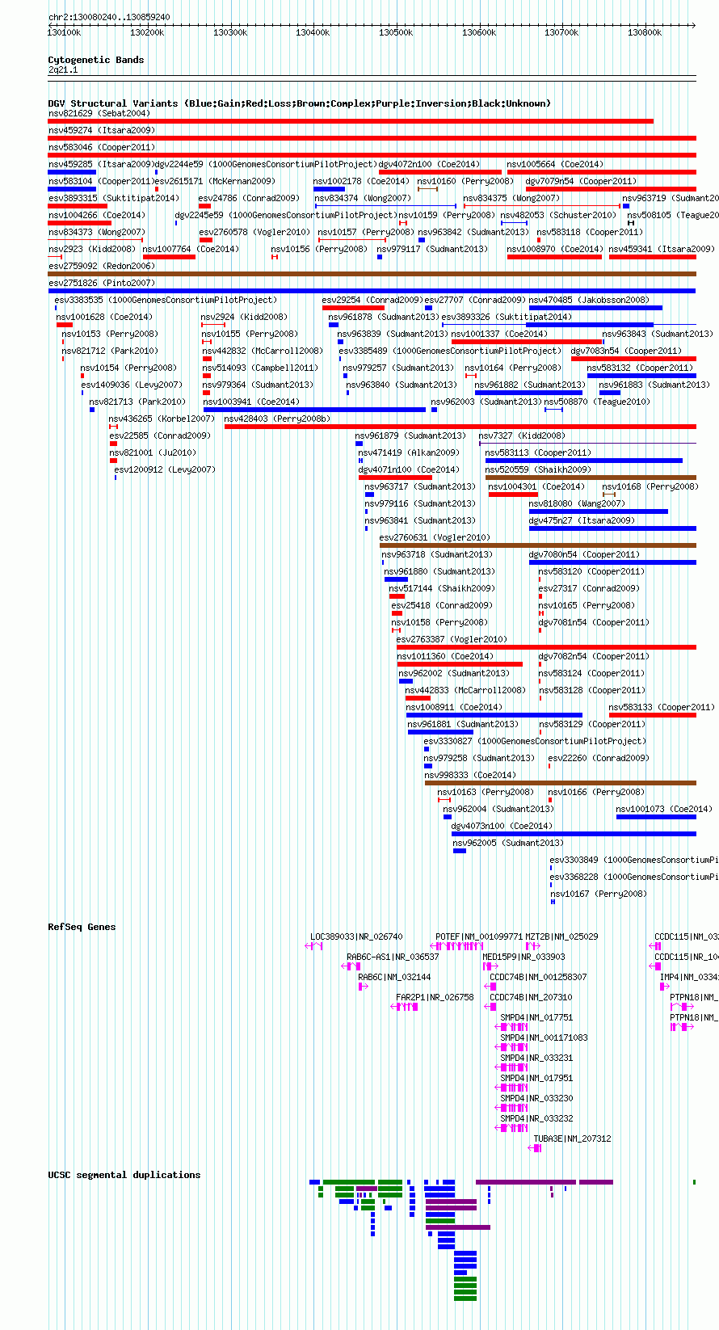The height and width of the screenshot is (1330, 719).
Task: Open RAB6C|NM_032144 gene label
Action: (394, 977)
